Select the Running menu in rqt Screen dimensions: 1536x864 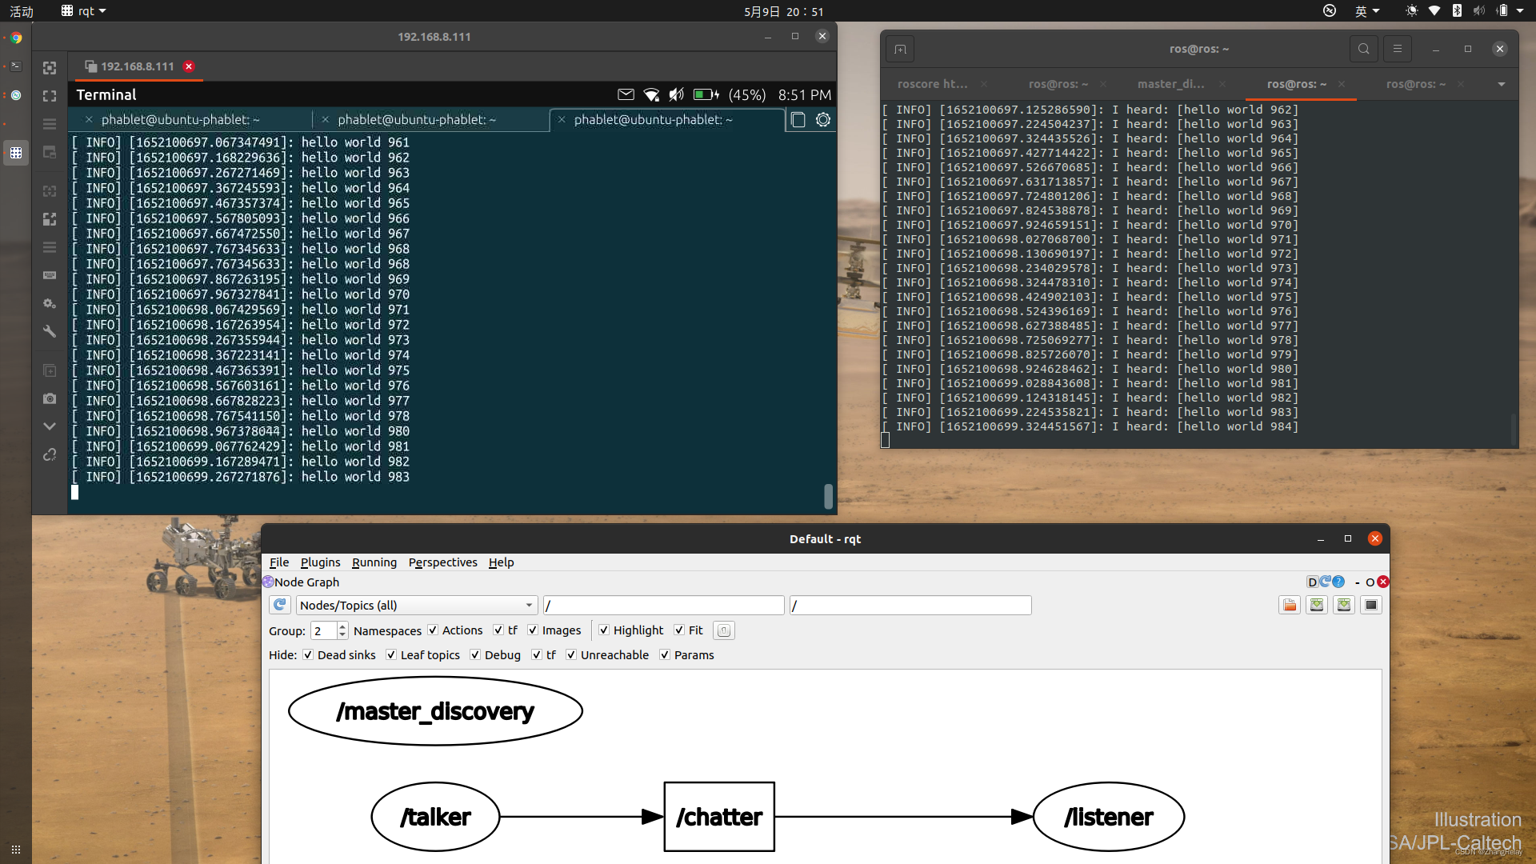pos(374,562)
